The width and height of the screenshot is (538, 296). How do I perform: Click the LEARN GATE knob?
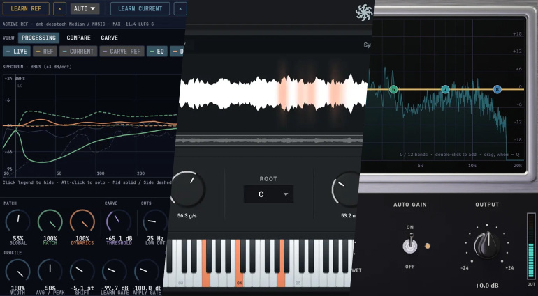[115, 271]
